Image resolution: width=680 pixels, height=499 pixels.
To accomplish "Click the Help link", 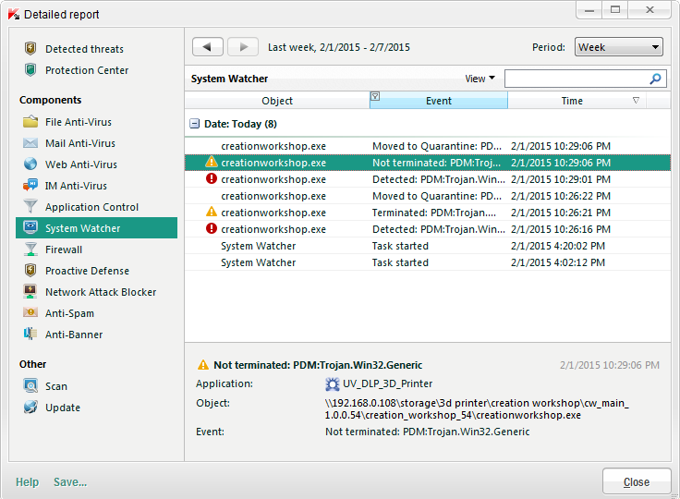I will point(27,481).
